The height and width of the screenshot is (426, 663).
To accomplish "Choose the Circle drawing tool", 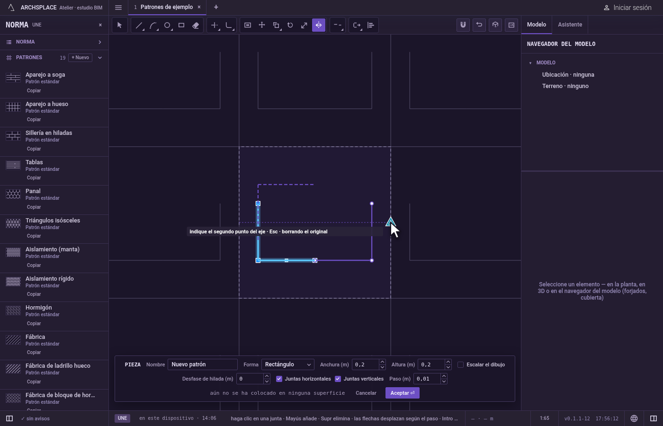I will [167, 25].
